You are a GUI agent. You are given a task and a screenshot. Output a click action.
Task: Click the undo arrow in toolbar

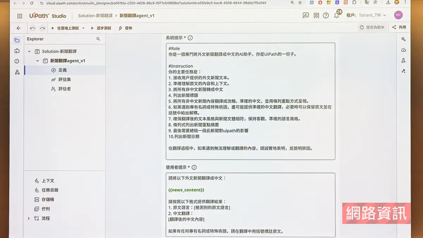(x=32, y=28)
